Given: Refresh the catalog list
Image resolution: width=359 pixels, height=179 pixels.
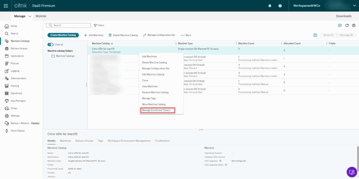Looking at the screenshot, I should (347, 26).
